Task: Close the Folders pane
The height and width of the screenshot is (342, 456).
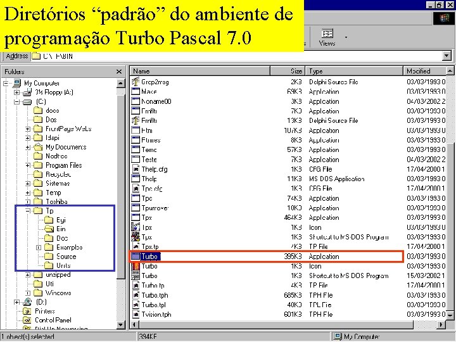Action: pyautogui.click(x=119, y=72)
